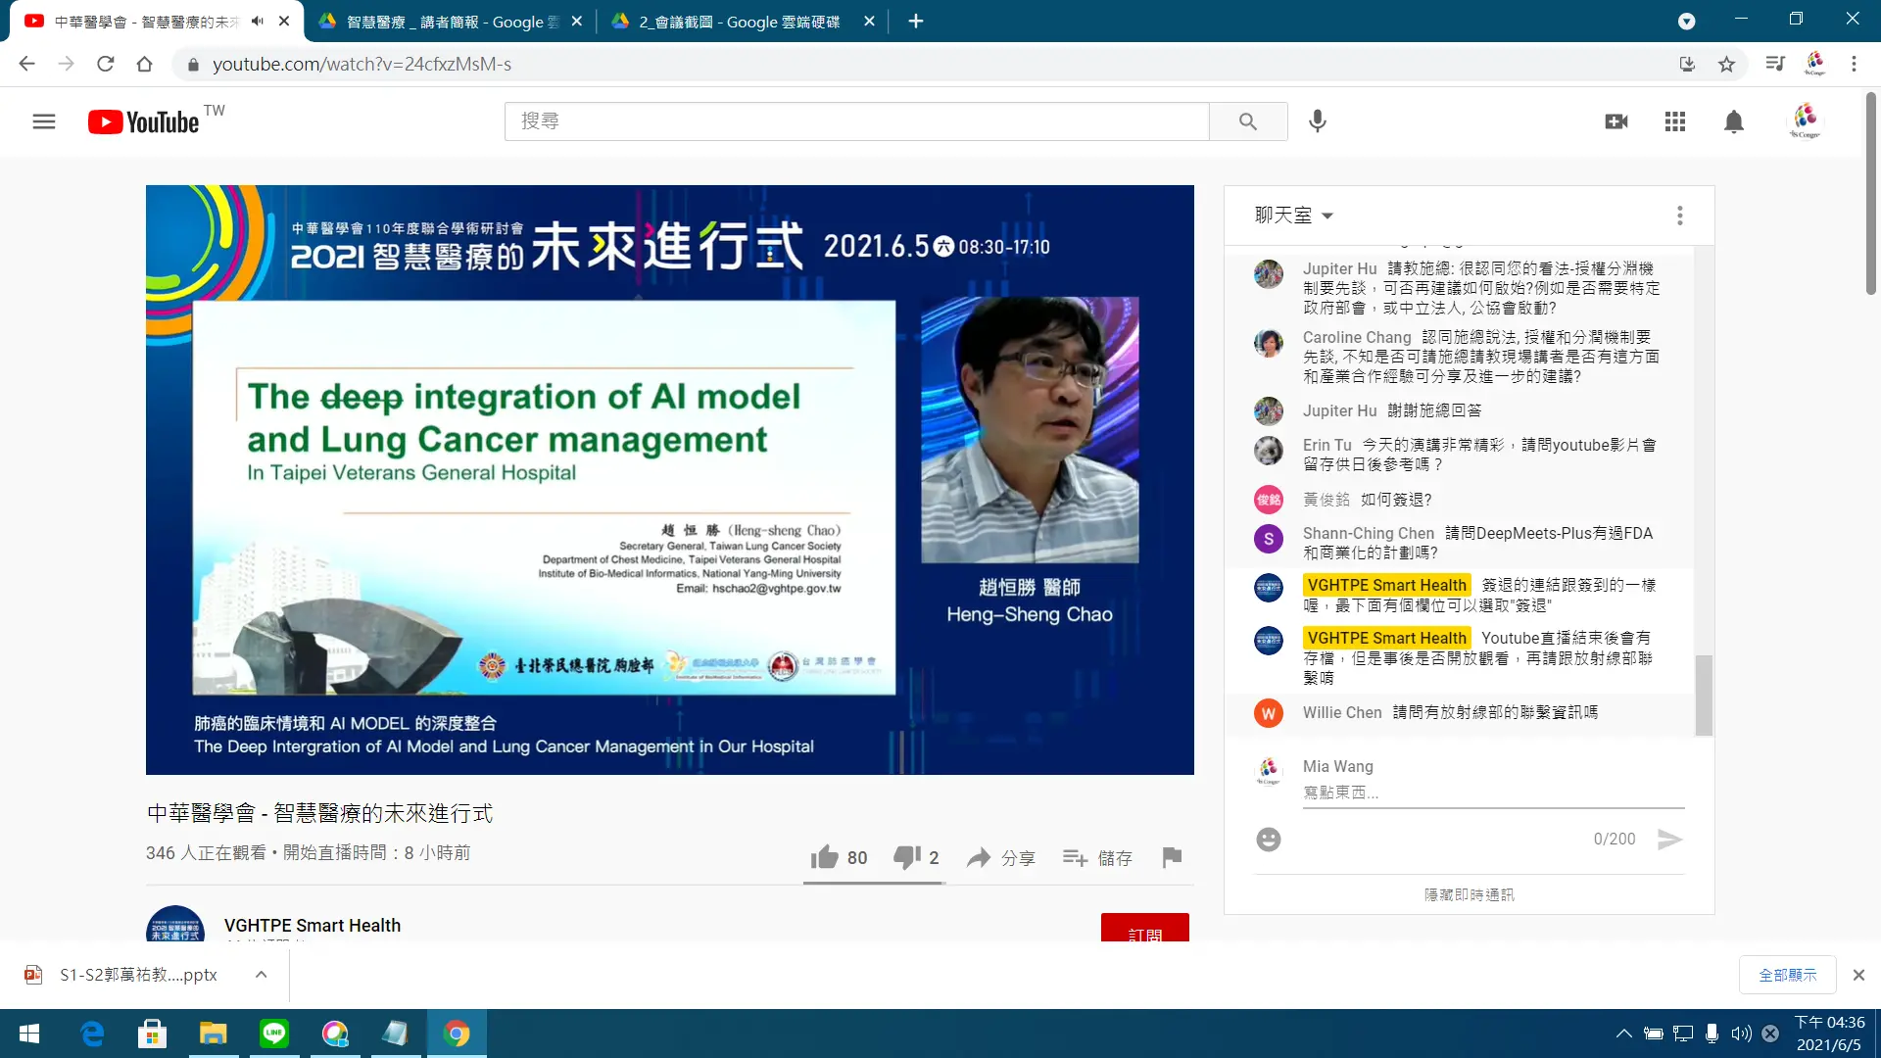Like the video with thumbs up

tap(825, 857)
